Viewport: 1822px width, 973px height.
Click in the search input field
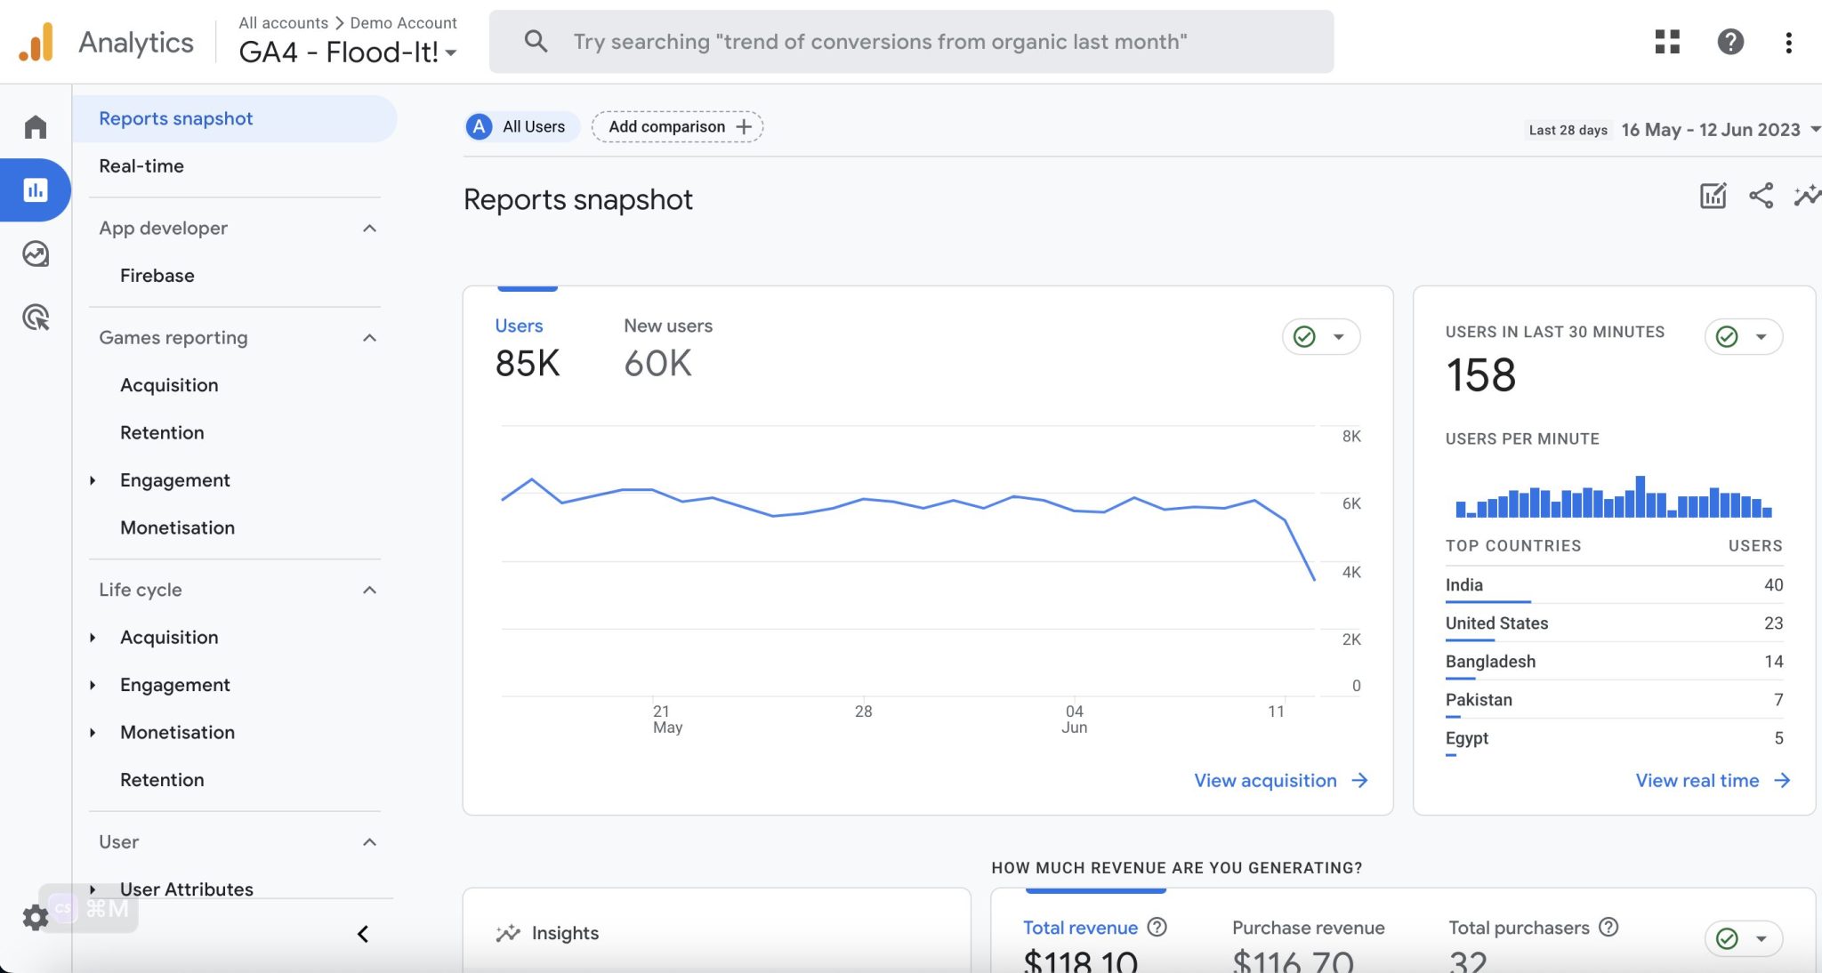(x=911, y=41)
